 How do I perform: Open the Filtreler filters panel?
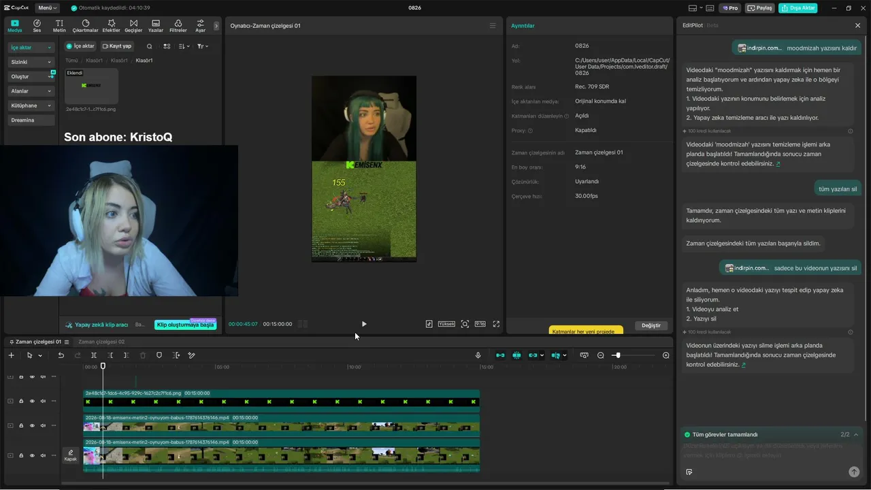[x=178, y=26]
